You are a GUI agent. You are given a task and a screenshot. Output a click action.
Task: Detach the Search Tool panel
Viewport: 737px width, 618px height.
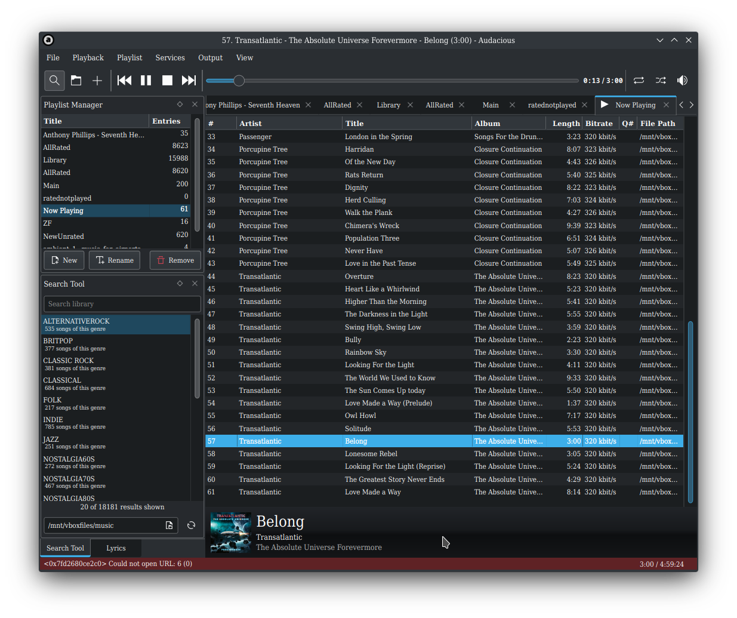[x=180, y=284]
